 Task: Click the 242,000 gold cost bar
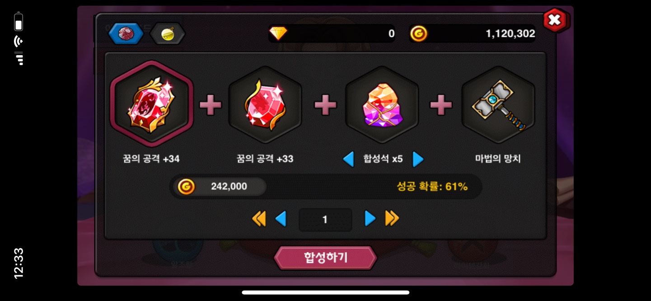(x=220, y=186)
